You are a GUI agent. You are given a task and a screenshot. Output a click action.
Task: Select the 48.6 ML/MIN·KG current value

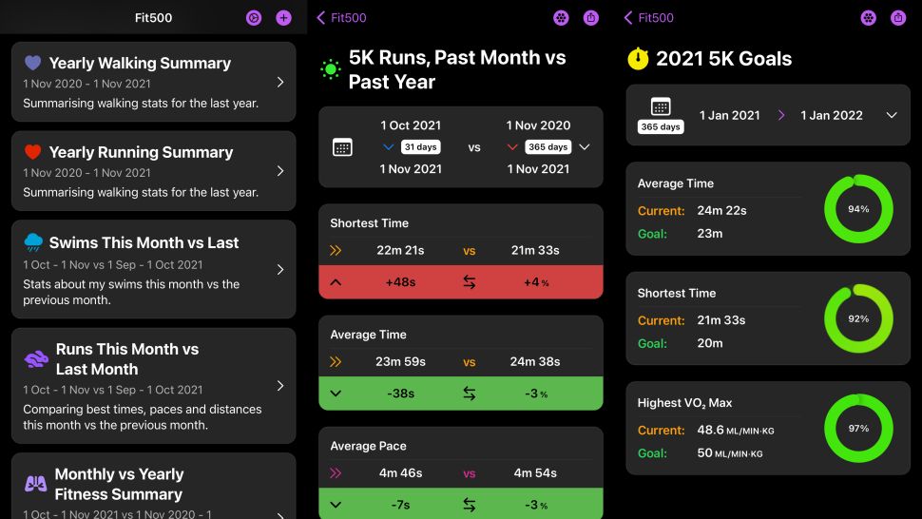pos(736,431)
